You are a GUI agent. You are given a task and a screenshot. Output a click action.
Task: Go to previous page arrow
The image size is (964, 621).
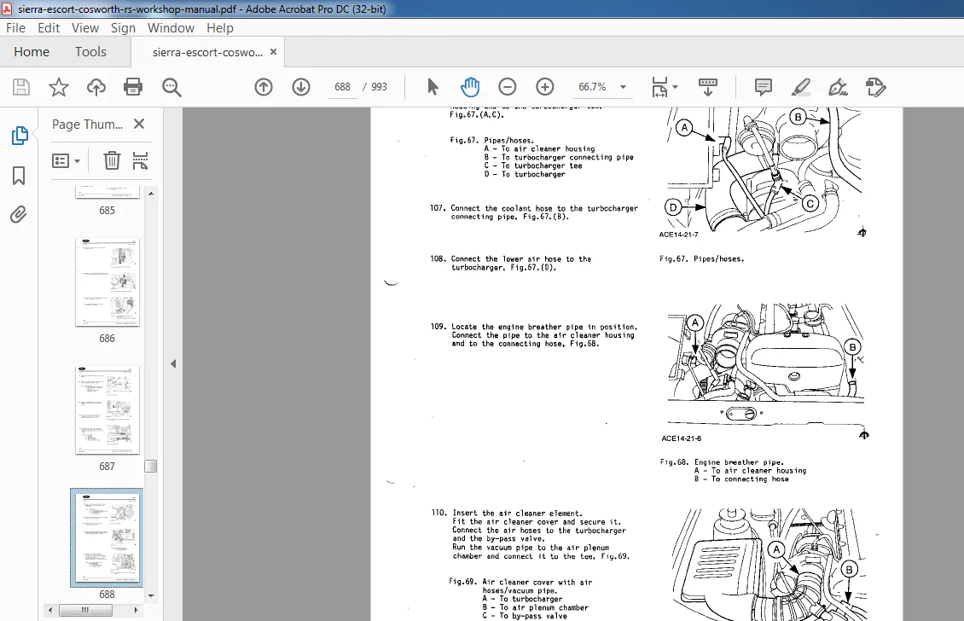264,87
